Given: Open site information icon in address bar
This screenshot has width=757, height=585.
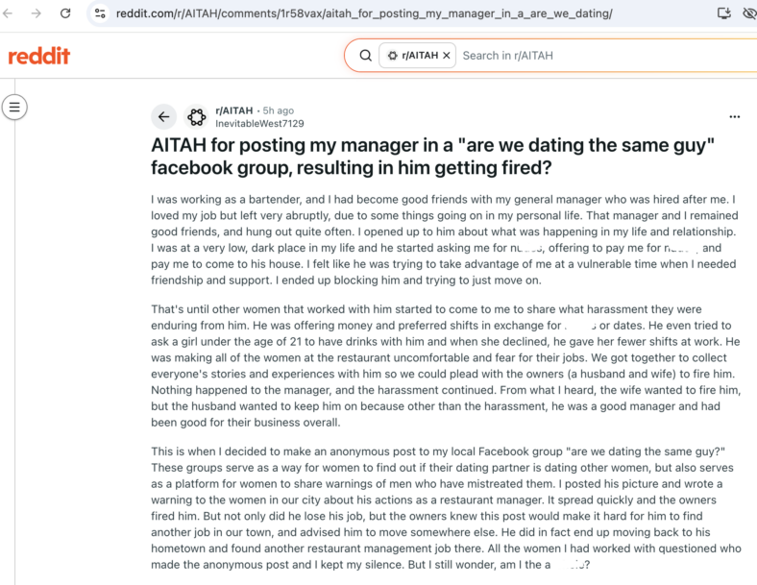Looking at the screenshot, I should click(x=100, y=13).
